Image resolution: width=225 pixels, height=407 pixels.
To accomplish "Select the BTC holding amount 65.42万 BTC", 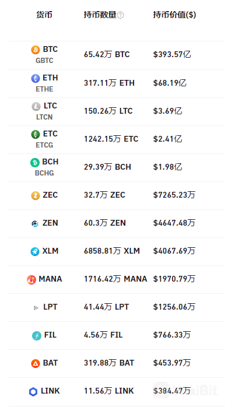I will tap(107, 54).
